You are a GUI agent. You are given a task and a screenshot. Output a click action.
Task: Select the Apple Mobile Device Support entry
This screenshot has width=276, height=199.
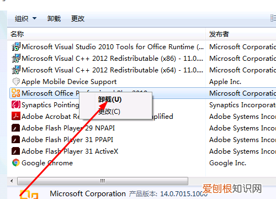pyautogui.click(x=69, y=82)
